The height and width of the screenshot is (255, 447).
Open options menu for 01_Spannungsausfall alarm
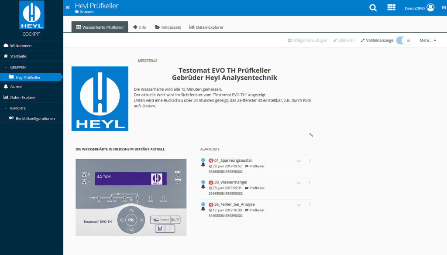coord(309,161)
